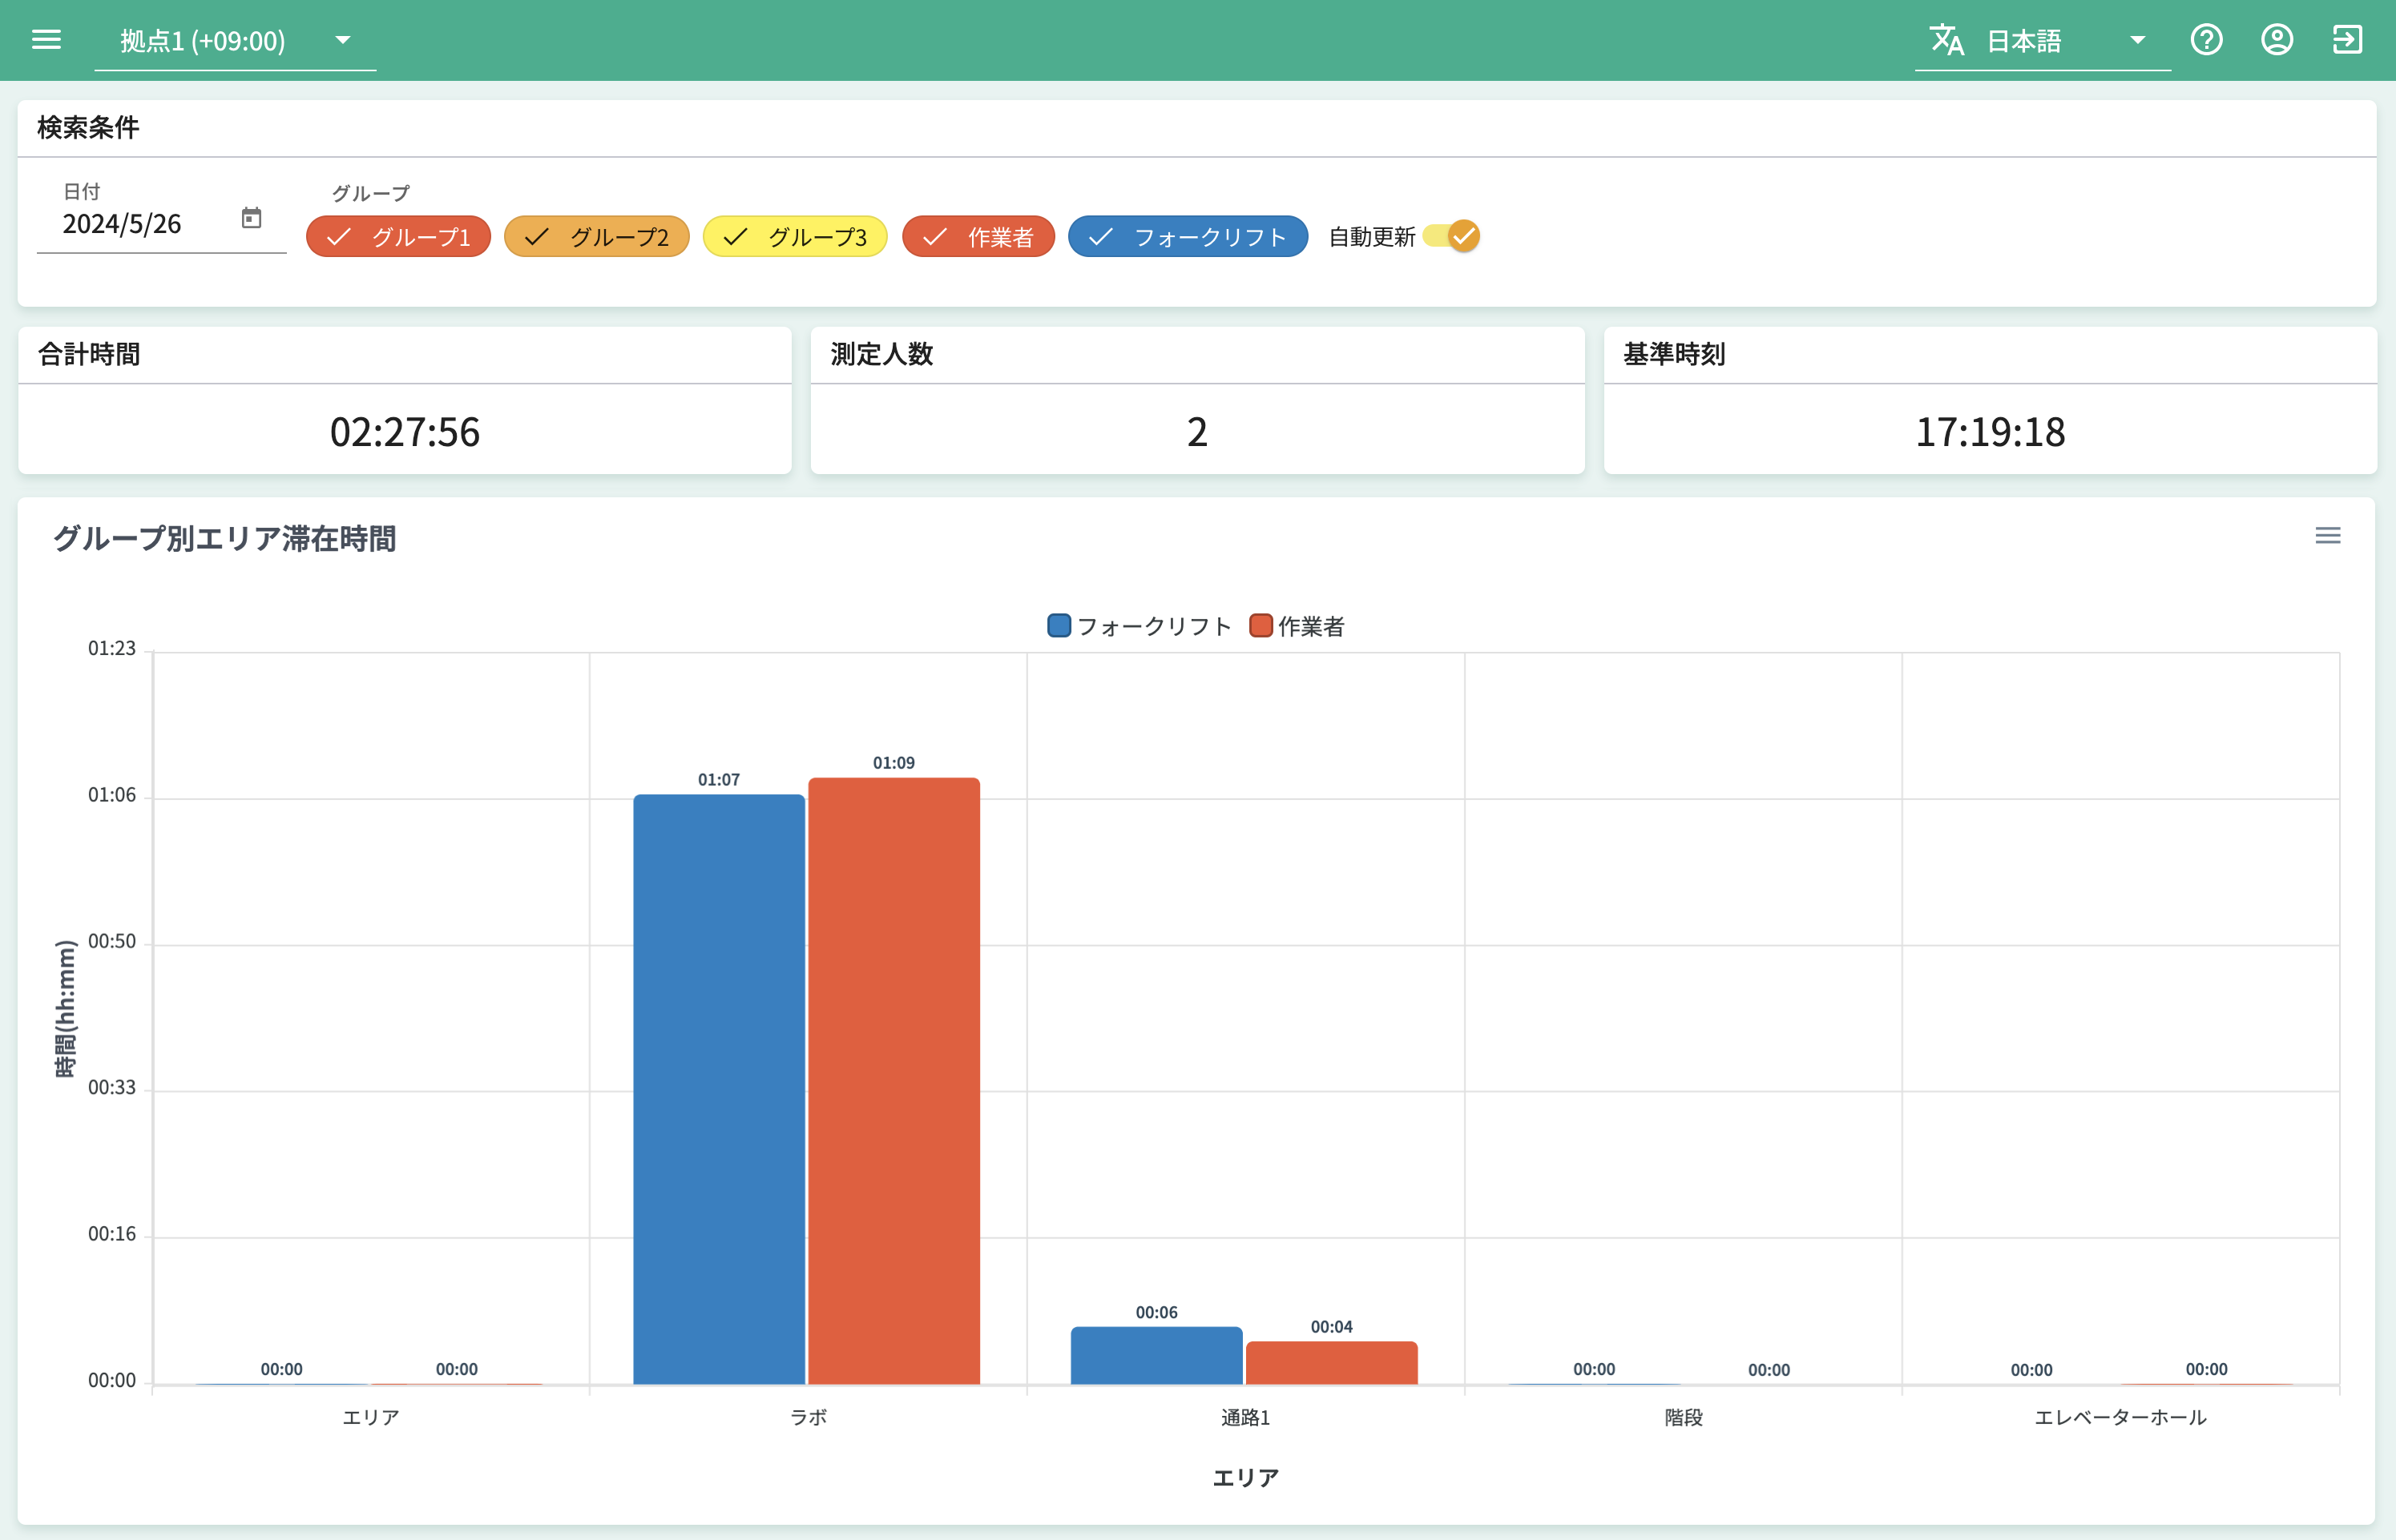The width and height of the screenshot is (2396, 1540).
Task: Open the chart options menu icon
Action: pos(2327,536)
